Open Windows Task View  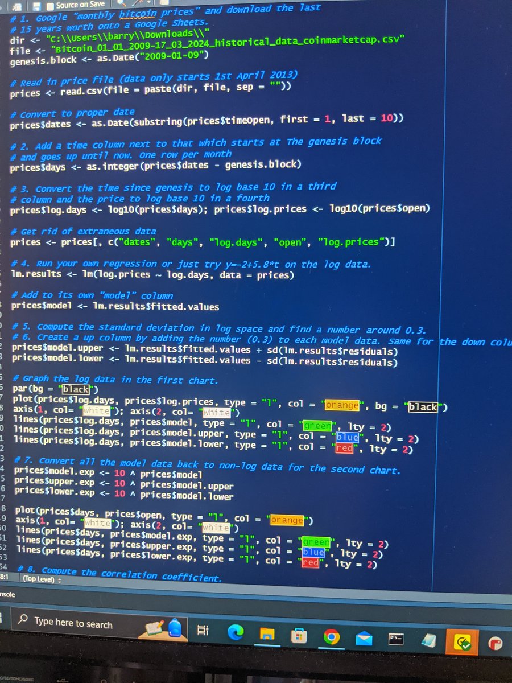click(202, 630)
